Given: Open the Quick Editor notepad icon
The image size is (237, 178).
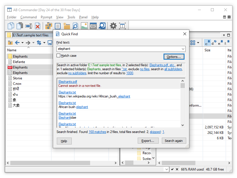Looking at the screenshot, I should coord(57,26).
